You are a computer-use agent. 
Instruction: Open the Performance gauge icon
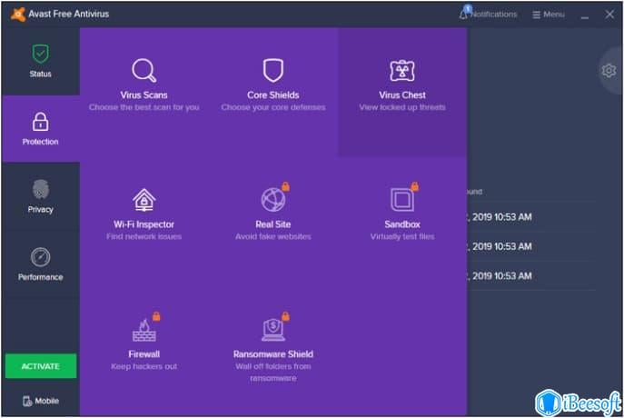pos(40,257)
